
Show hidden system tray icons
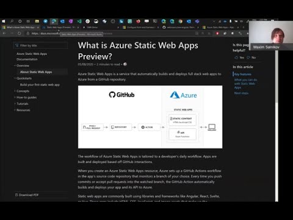pyautogui.click(x=214, y=21)
